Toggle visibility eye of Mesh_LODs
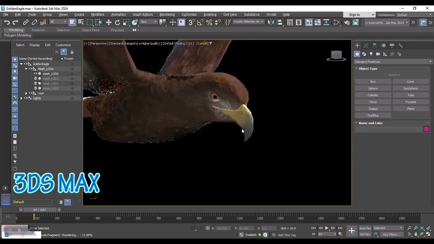 [31, 69]
